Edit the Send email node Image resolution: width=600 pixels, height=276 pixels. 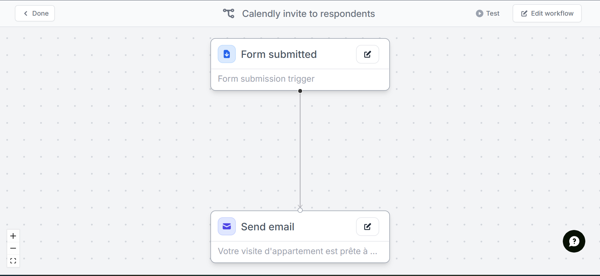(367, 227)
